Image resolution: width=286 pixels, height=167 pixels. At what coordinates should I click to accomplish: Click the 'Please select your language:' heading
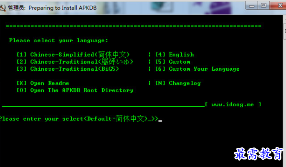pos(58,41)
